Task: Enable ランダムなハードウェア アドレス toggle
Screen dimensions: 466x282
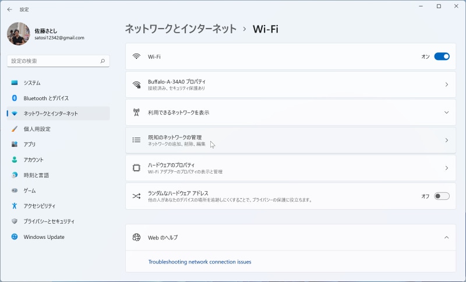Action: (x=442, y=196)
